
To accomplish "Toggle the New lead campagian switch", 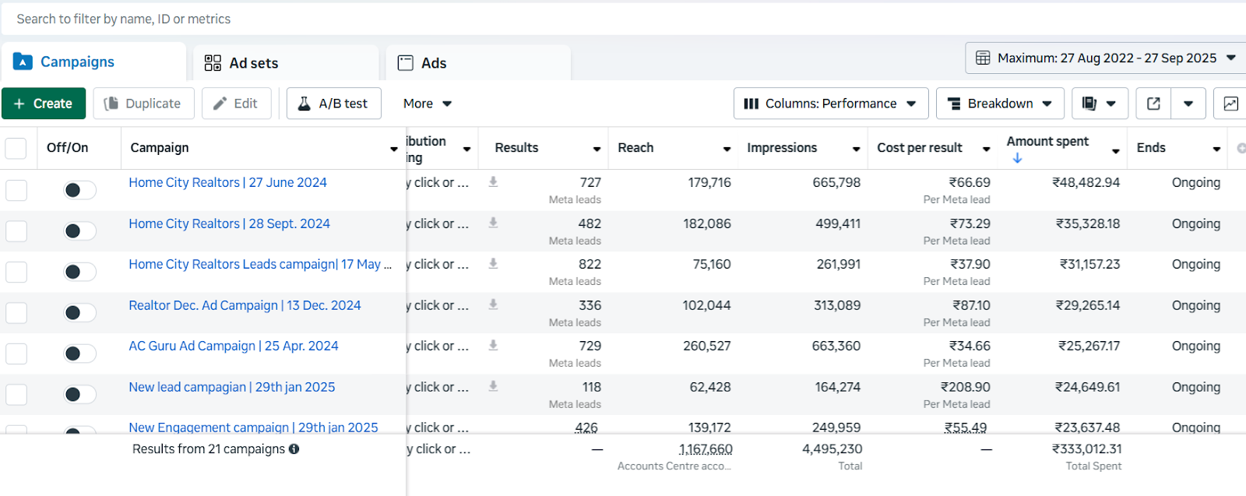I will (79, 394).
